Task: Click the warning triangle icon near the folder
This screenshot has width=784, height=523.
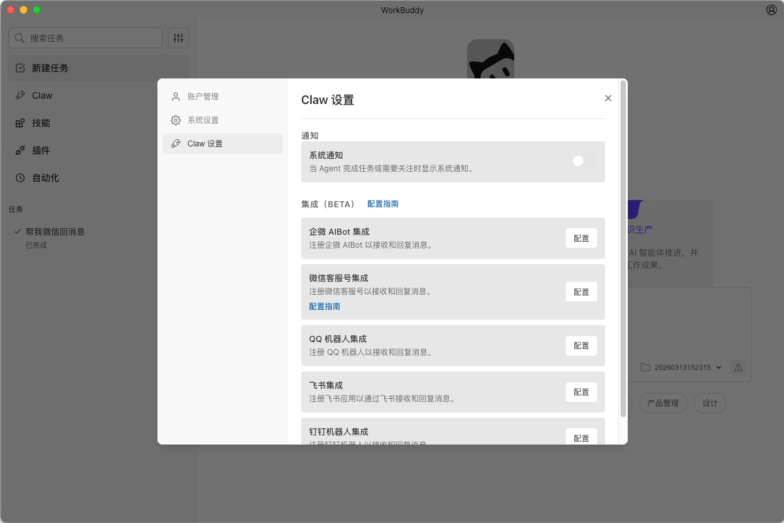Action: pos(738,367)
